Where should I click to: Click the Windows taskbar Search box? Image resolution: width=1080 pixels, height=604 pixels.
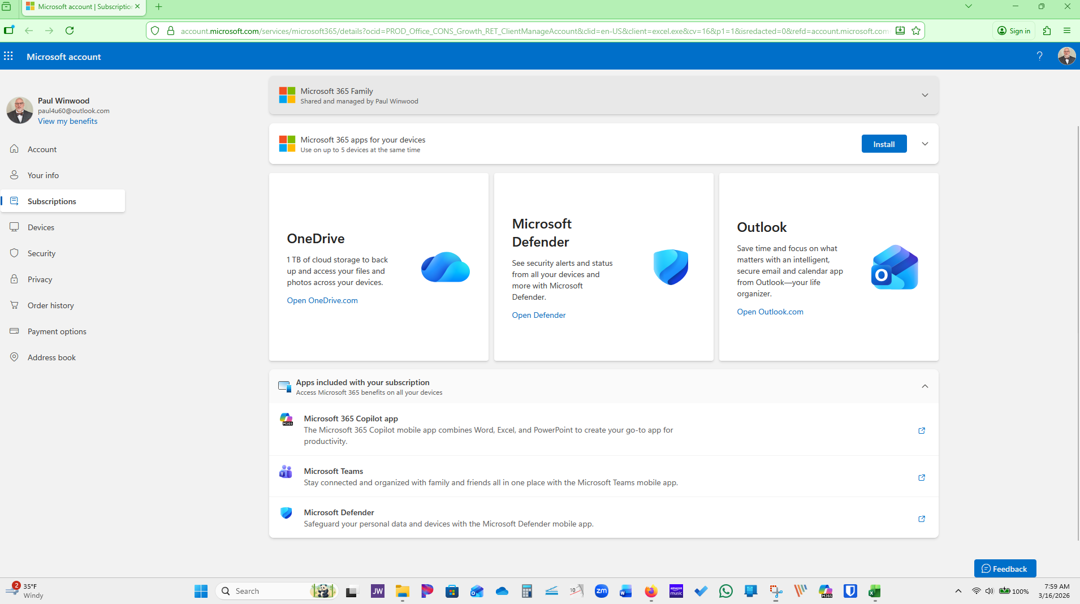[276, 591]
